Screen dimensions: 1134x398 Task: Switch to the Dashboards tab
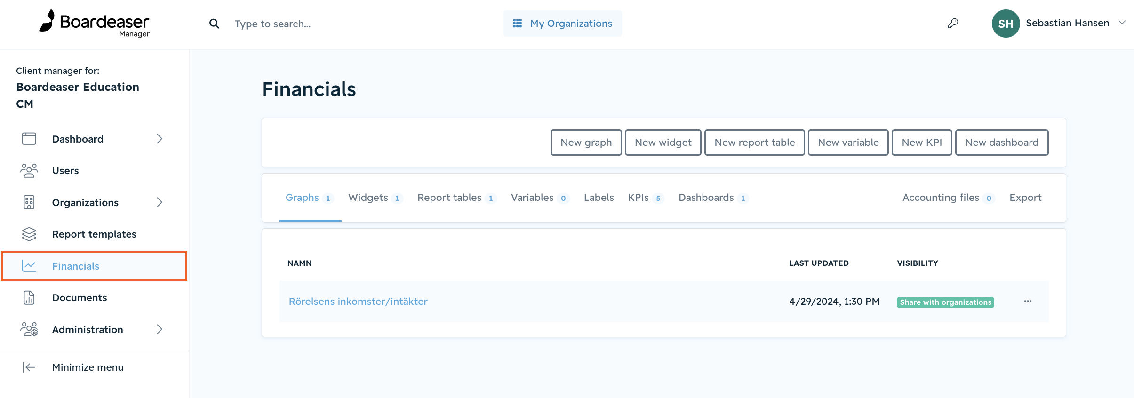(x=713, y=198)
